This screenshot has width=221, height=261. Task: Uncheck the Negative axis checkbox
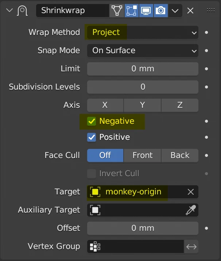pyautogui.click(x=92, y=121)
